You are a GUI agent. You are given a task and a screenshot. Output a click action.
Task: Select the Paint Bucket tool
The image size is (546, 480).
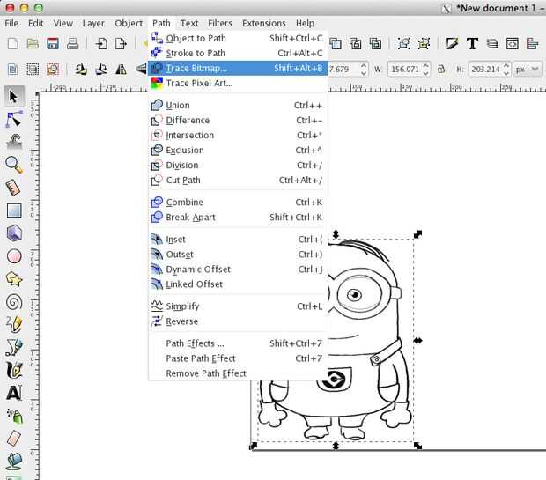(x=14, y=461)
